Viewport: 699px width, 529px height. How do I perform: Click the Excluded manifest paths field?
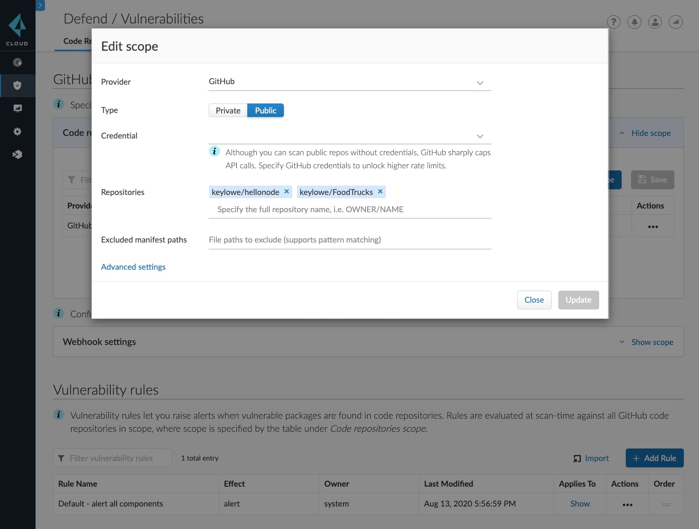coord(350,240)
